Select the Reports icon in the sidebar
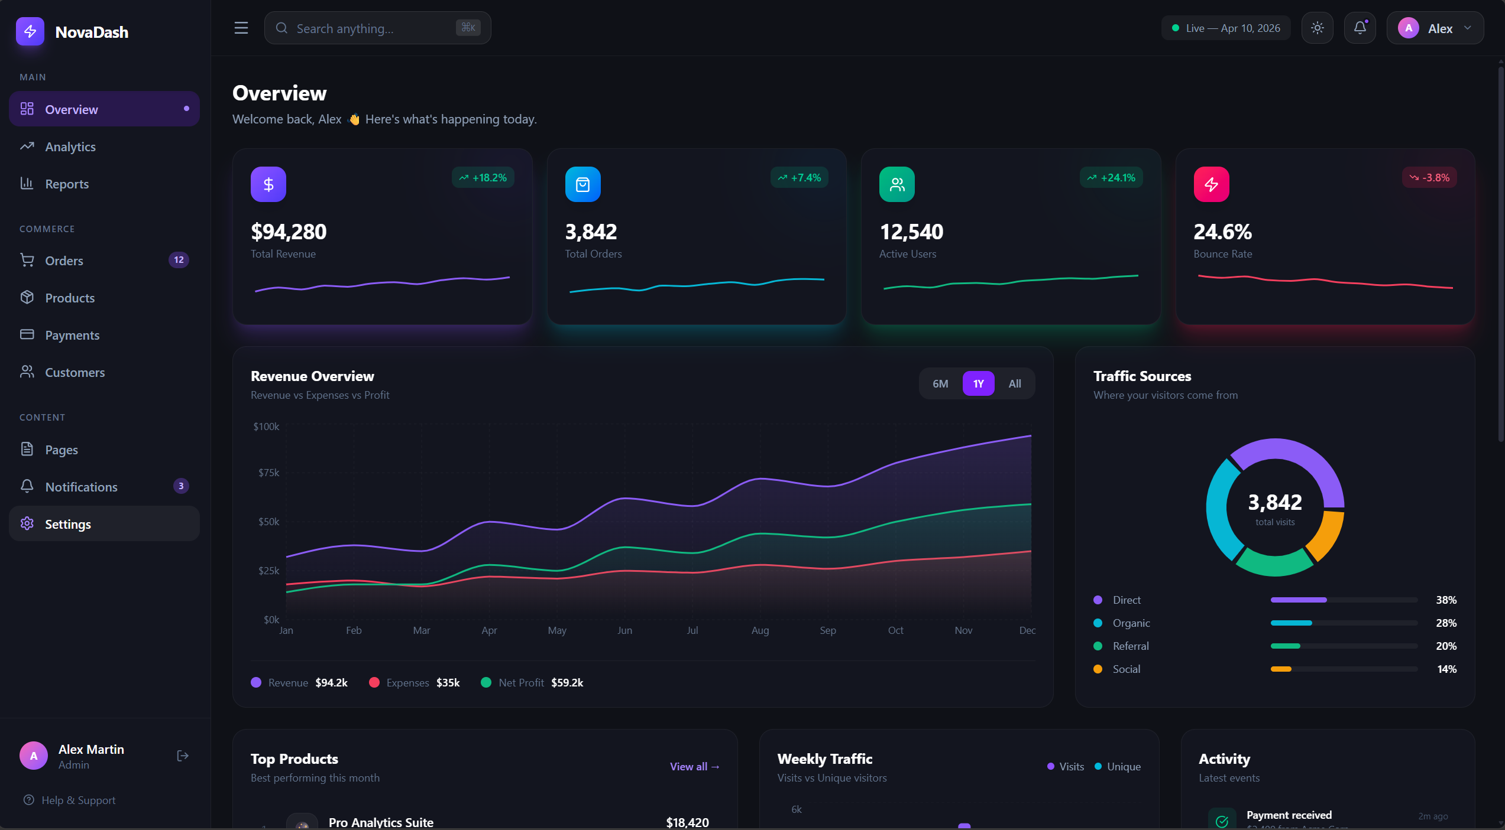The width and height of the screenshot is (1505, 830). point(27,184)
